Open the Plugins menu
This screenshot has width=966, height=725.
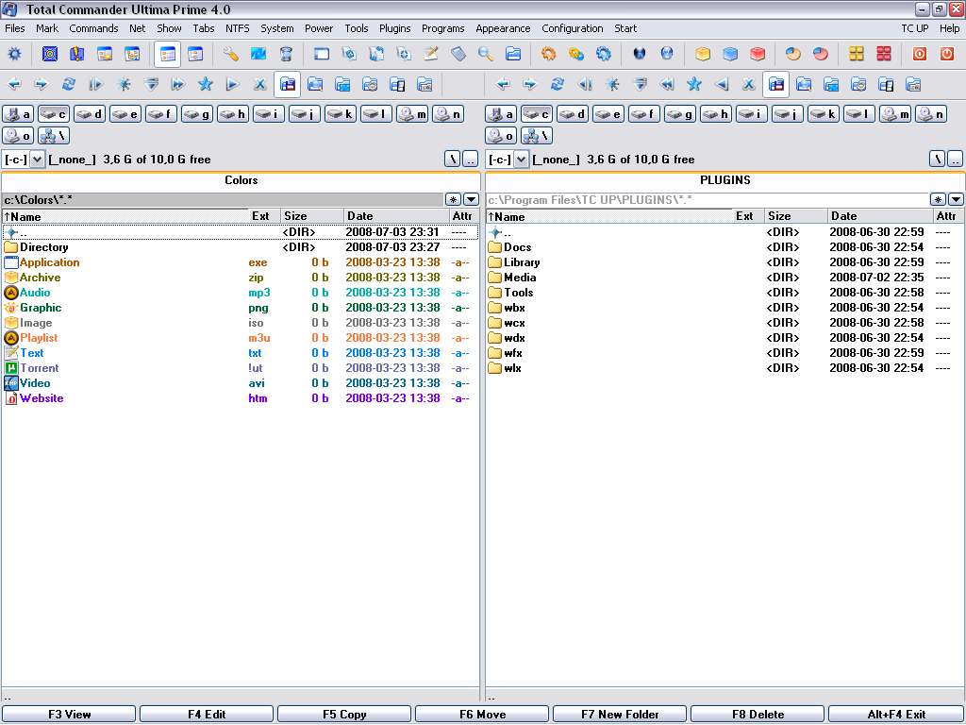(394, 28)
